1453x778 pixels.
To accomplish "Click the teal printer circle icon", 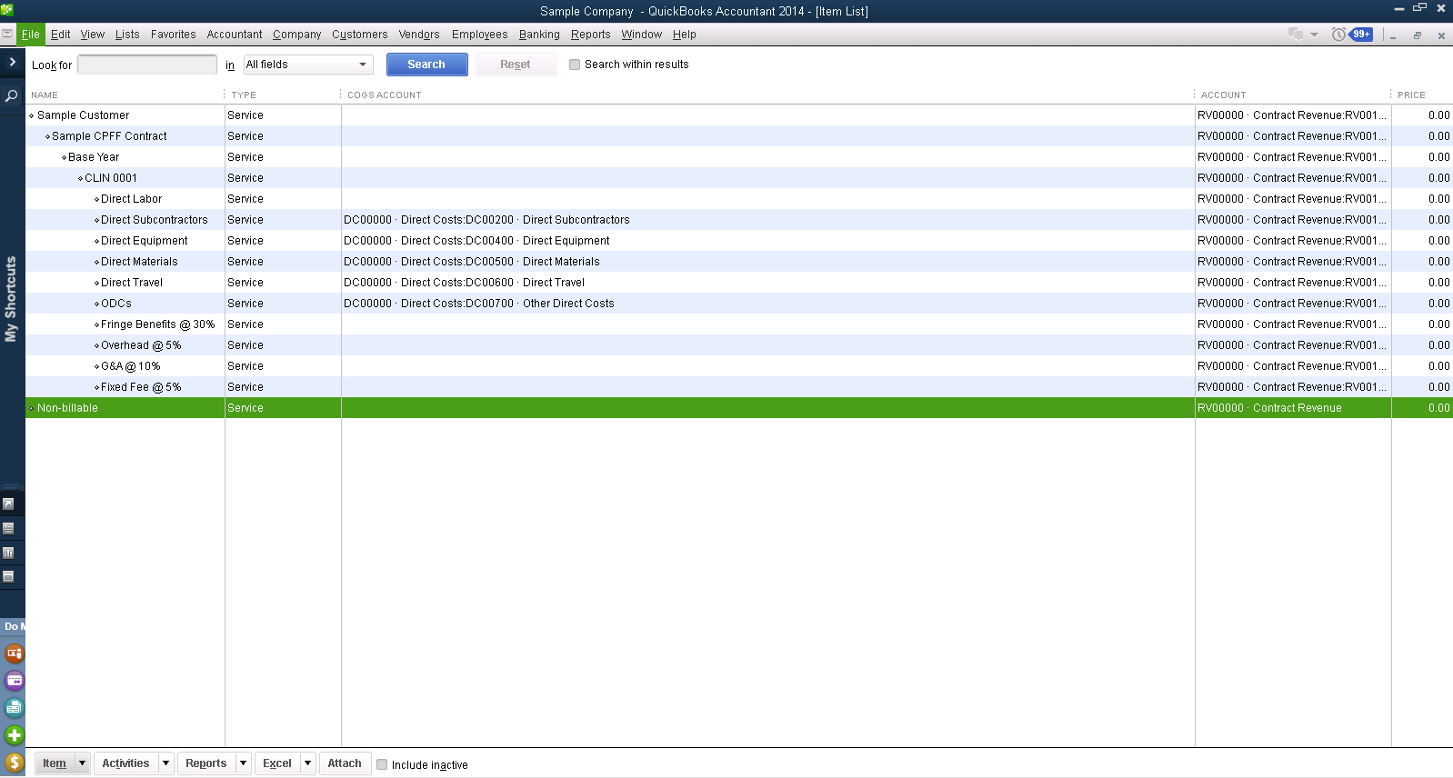I will pyautogui.click(x=15, y=708).
